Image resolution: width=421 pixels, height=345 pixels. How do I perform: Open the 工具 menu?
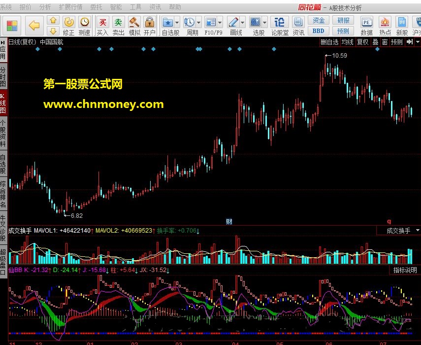click(x=135, y=7)
